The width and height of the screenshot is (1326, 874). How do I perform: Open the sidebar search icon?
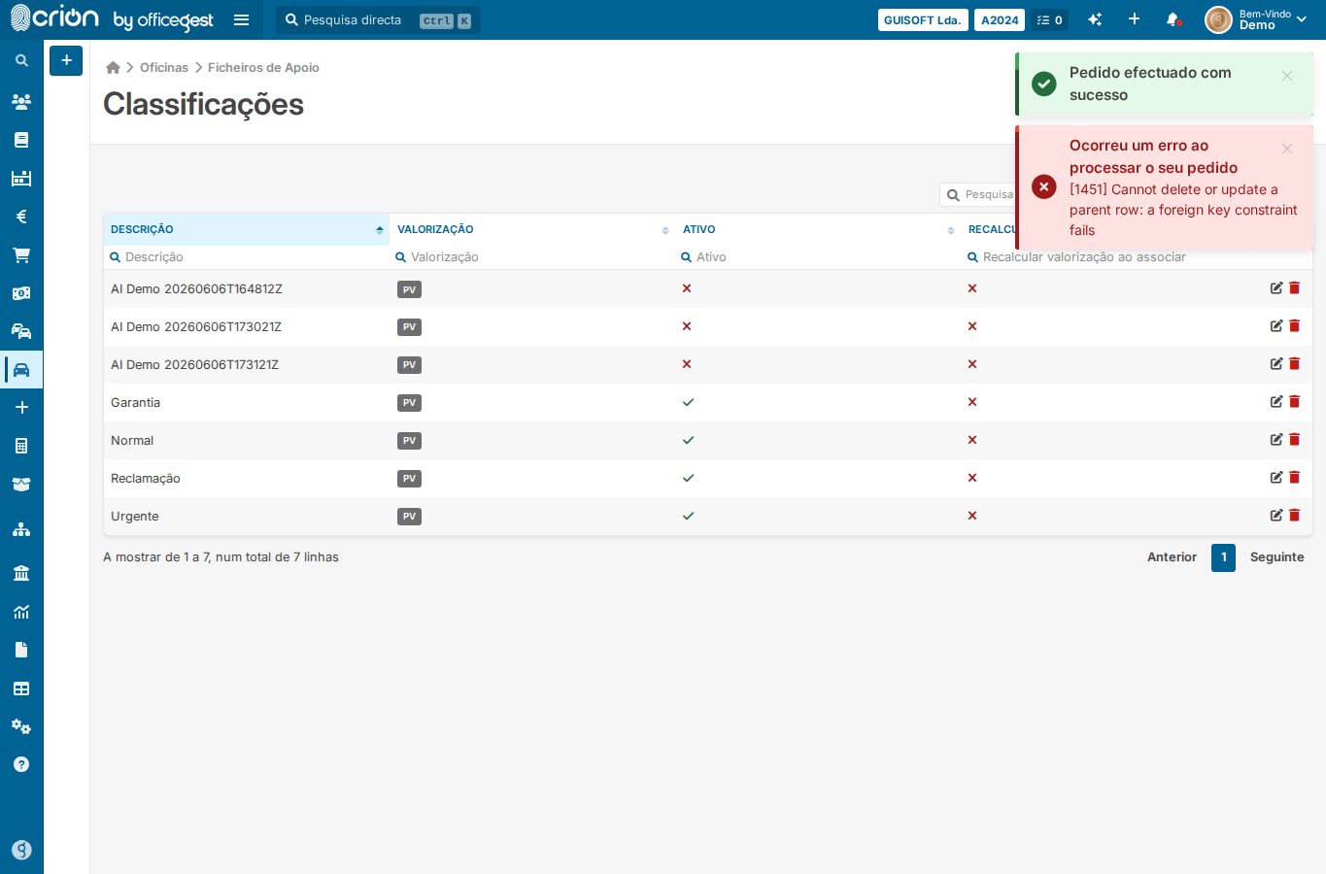pyautogui.click(x=21, y=60)
